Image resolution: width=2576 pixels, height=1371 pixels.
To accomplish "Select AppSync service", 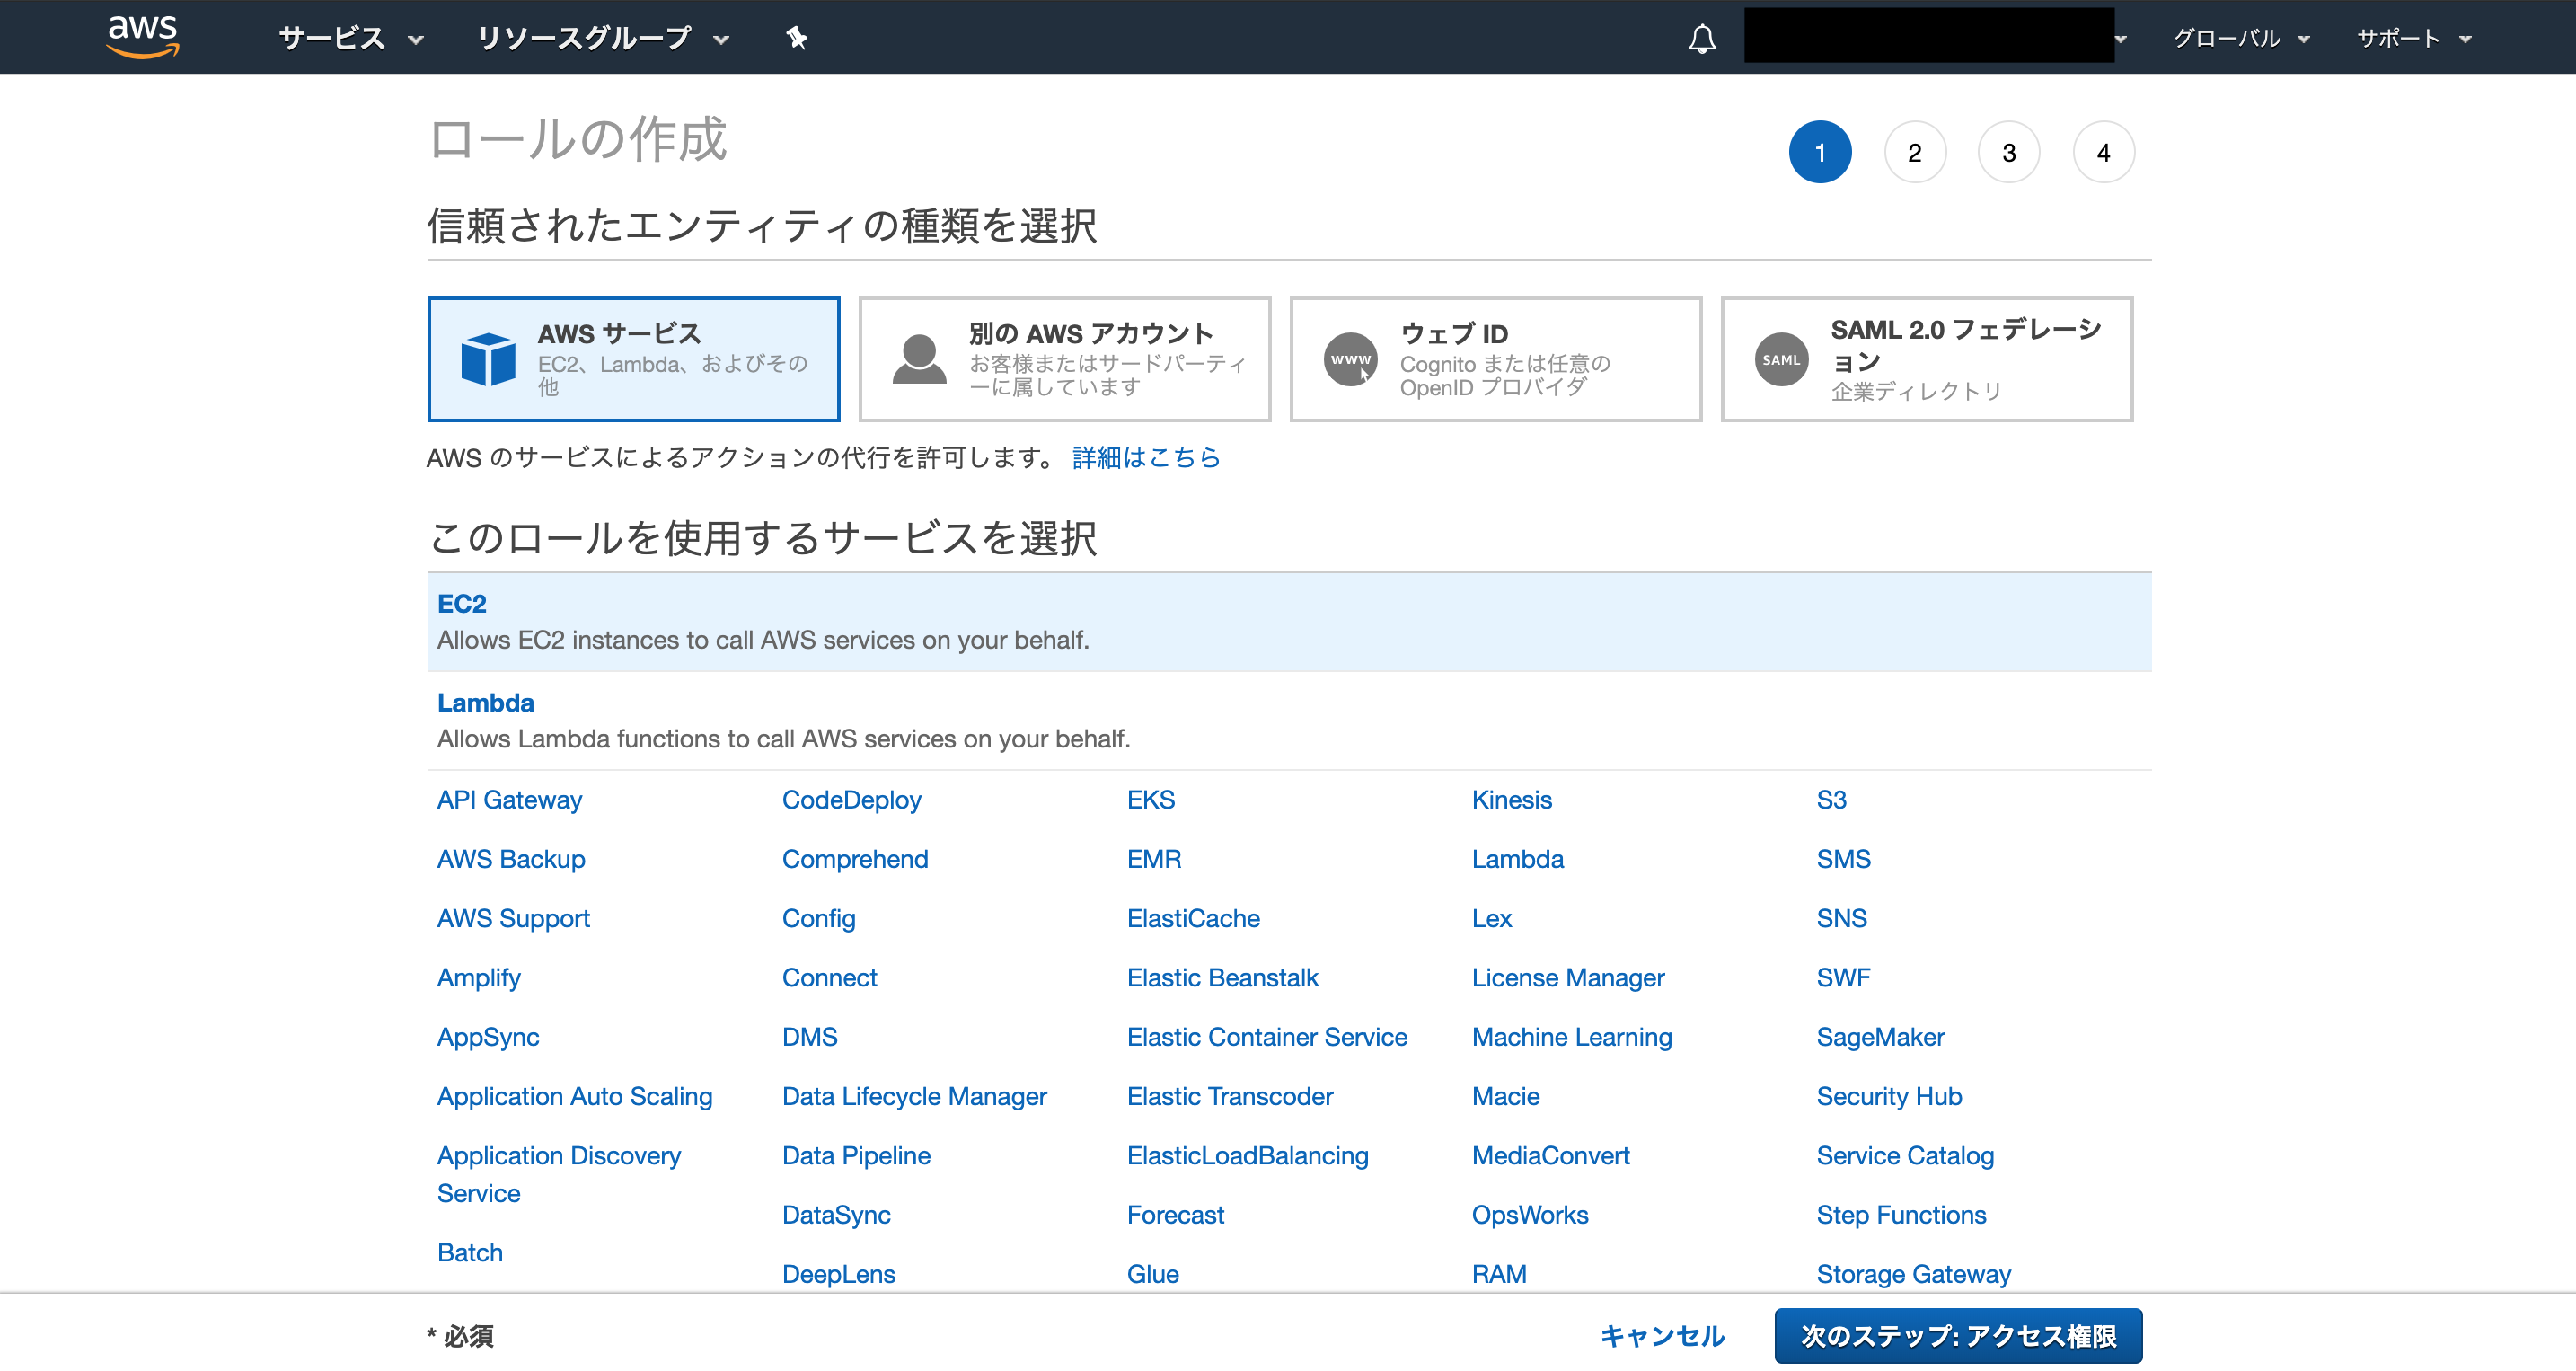I will coord(488,1036).
